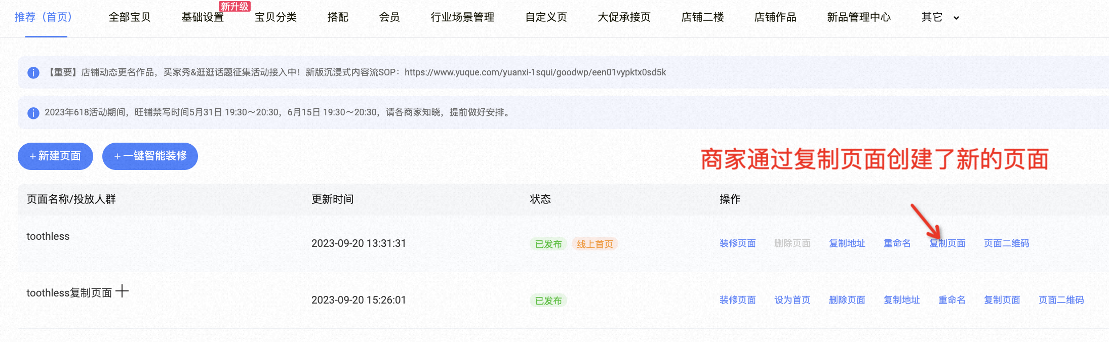This screenshot has width=1109, height=342.
Task: Expand the 其它 dropdown arrow
Action: pos(956,18)
